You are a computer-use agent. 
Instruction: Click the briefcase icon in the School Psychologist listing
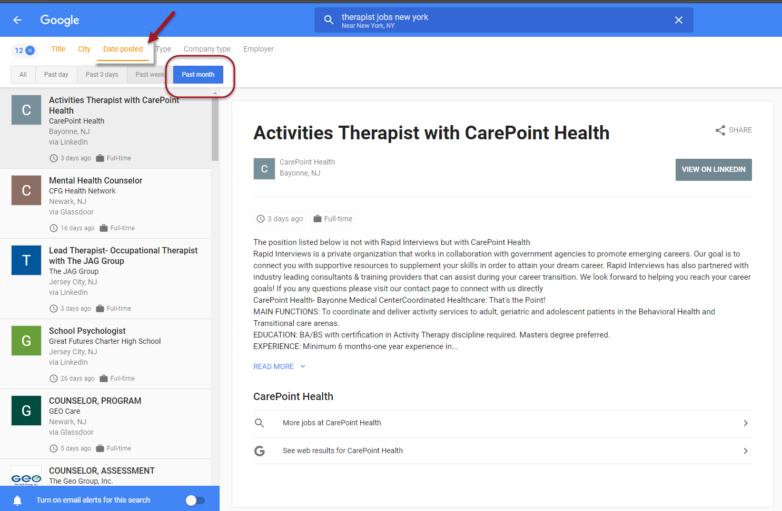pos(104,379)
